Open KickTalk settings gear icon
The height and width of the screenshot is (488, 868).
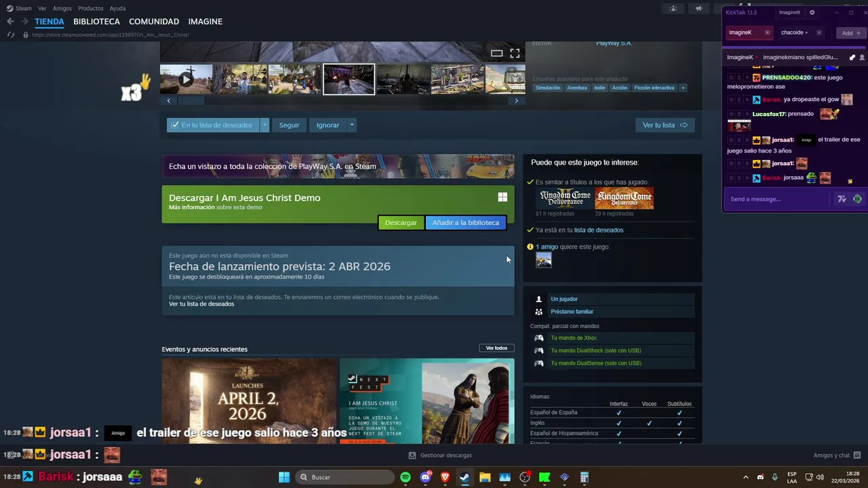(812, 12)
